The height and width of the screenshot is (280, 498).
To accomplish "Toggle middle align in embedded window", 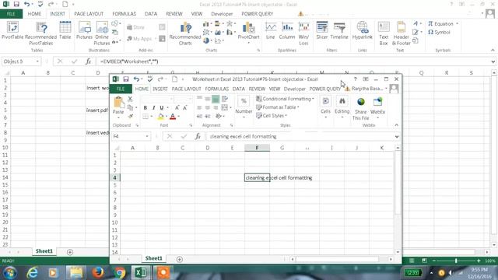I will click(208, 99).
